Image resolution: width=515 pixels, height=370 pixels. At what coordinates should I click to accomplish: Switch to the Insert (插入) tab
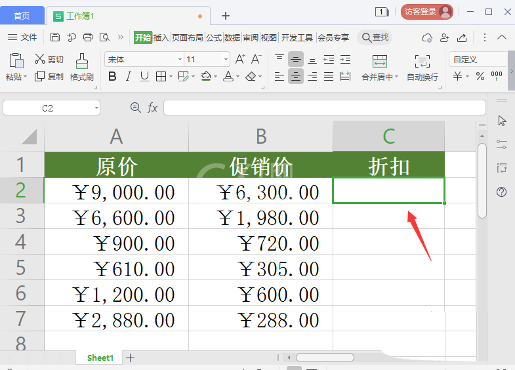(161, 37)
